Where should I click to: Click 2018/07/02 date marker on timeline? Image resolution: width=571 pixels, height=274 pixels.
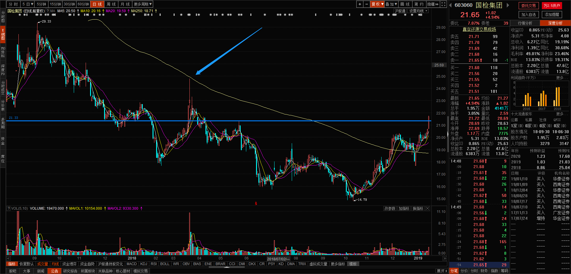[278, 259]
